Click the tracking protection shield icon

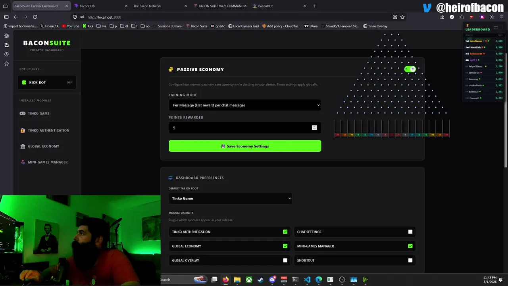75,17
